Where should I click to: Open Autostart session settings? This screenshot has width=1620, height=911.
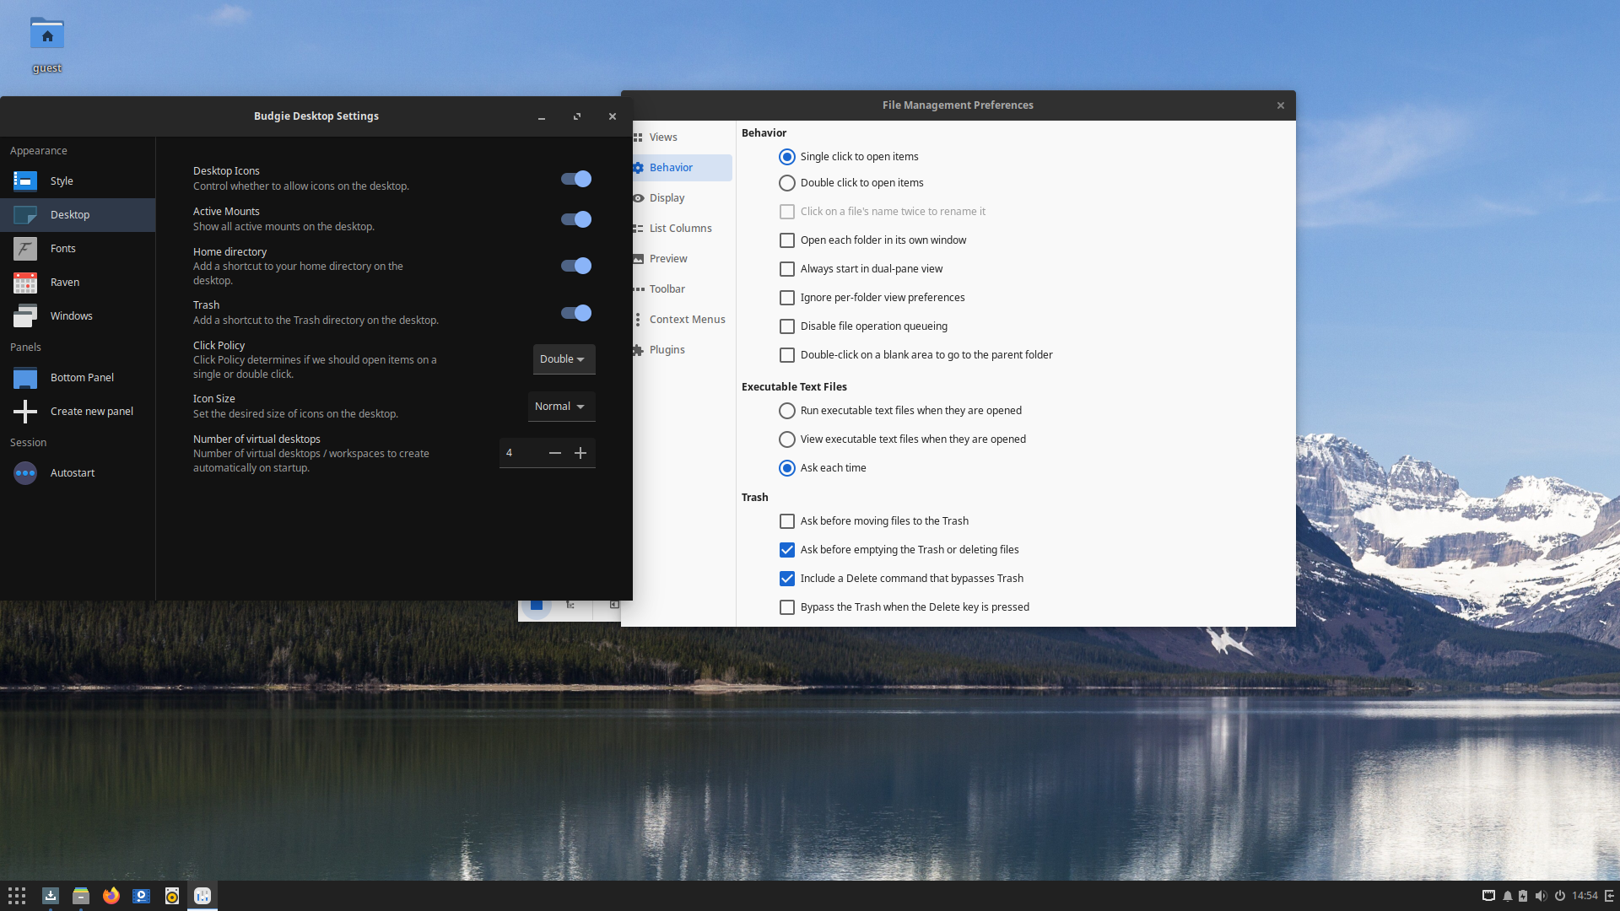coord(78,473)
